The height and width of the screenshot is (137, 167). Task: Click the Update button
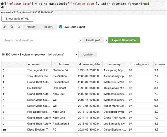88,54
